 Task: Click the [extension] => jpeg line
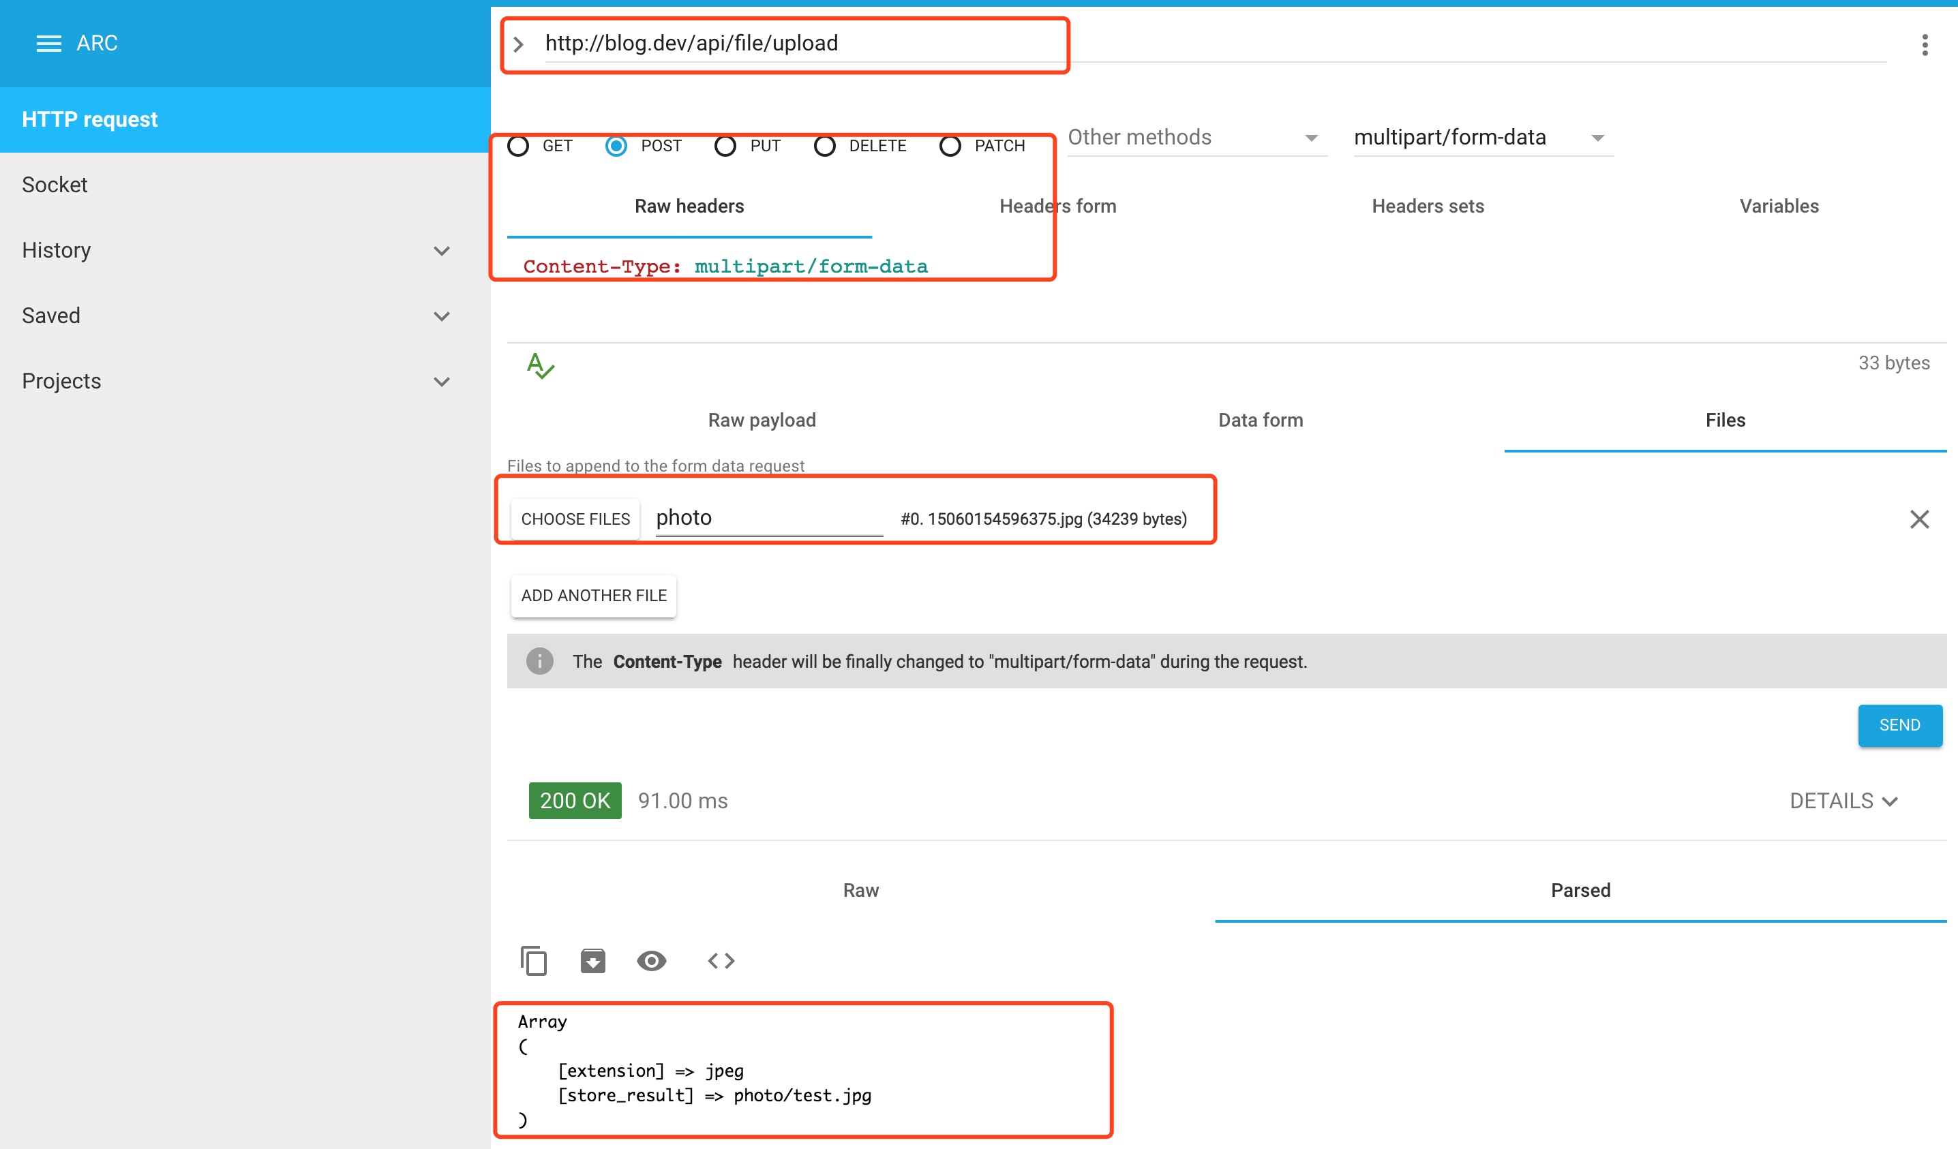[x=650, y=1071]
